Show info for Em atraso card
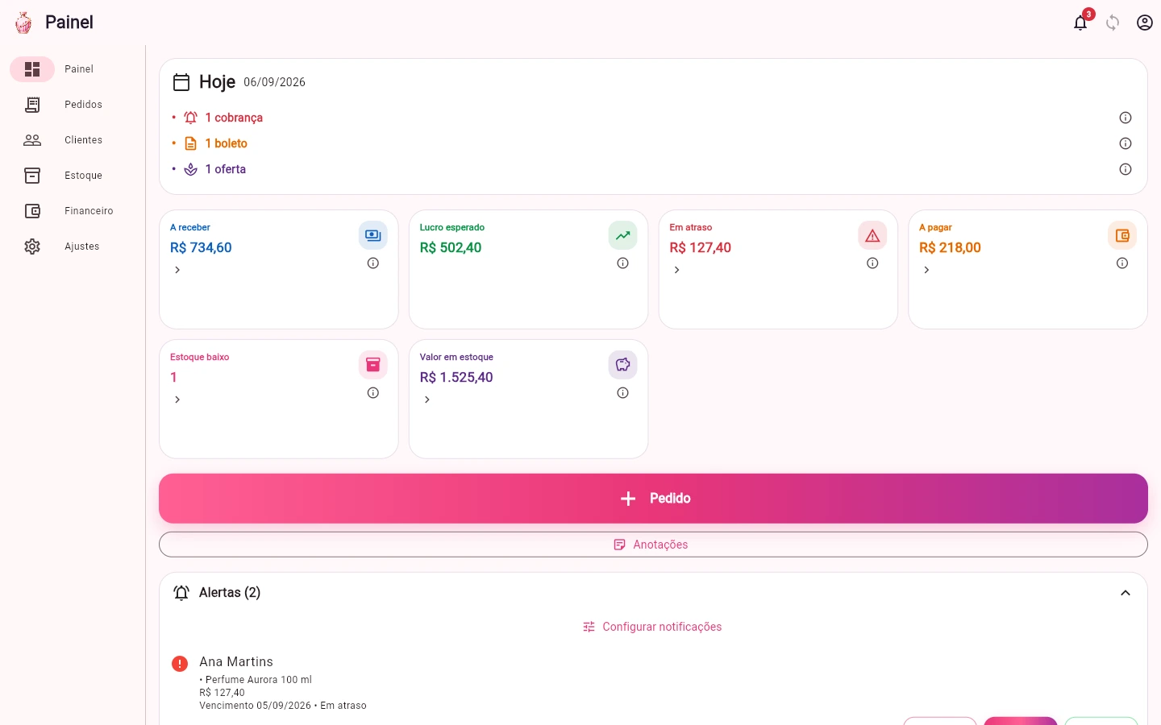Screen dimensions: 1161x725 click(872, 263)
